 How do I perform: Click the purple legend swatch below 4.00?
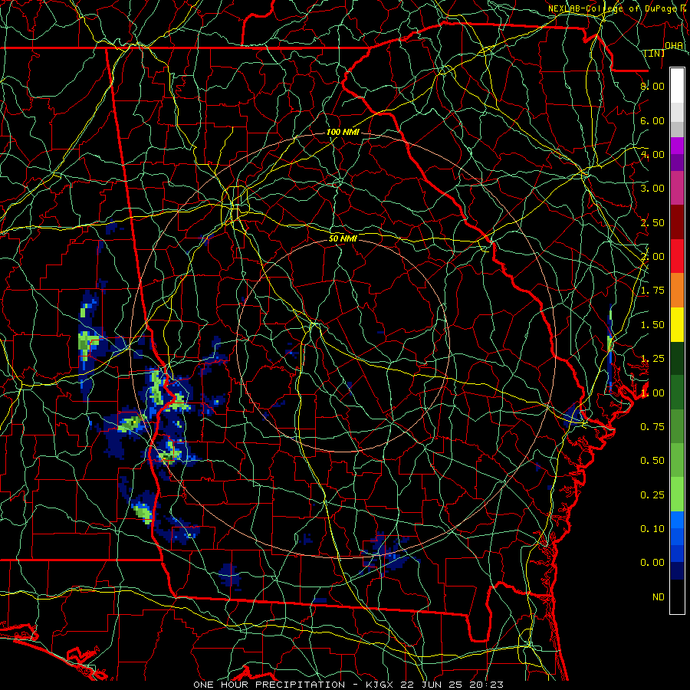(x=677, y=163)
